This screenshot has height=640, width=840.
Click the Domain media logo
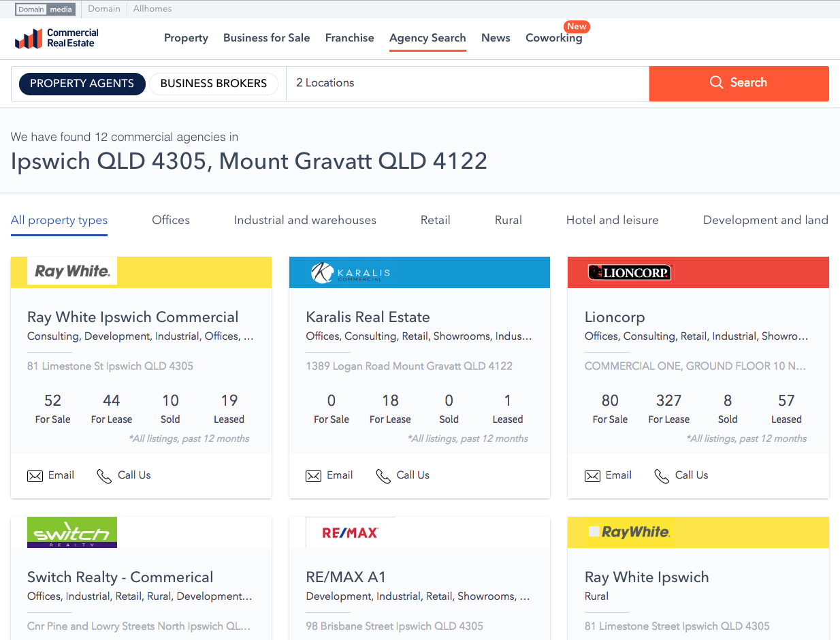pos(45,9)
